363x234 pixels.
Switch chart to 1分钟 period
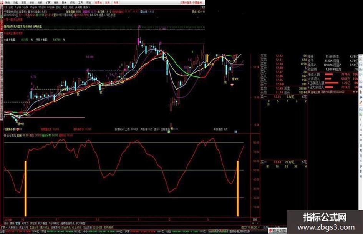pos(18,7)
